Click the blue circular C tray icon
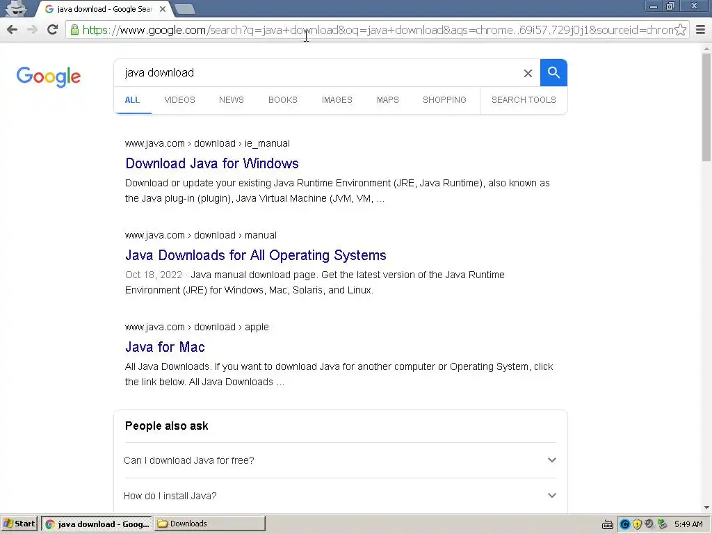Screen dimensions: 712x534 (625, 524)
